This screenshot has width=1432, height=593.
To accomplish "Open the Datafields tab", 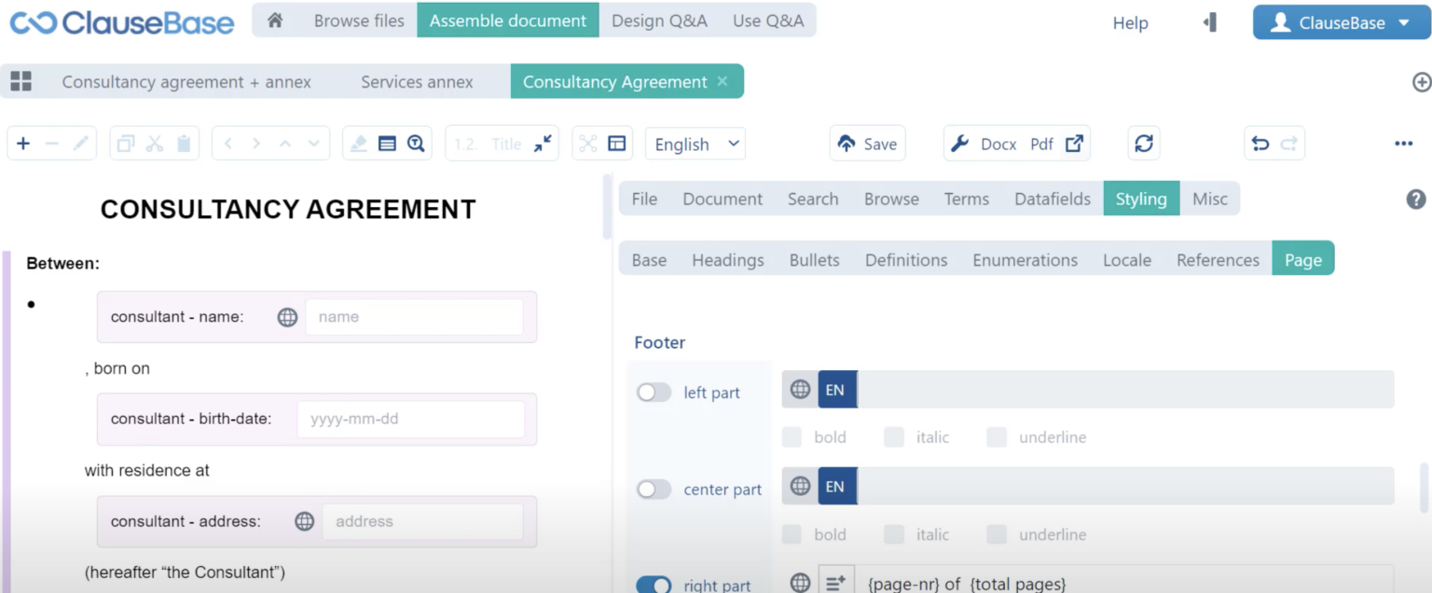I will 1052,199.
